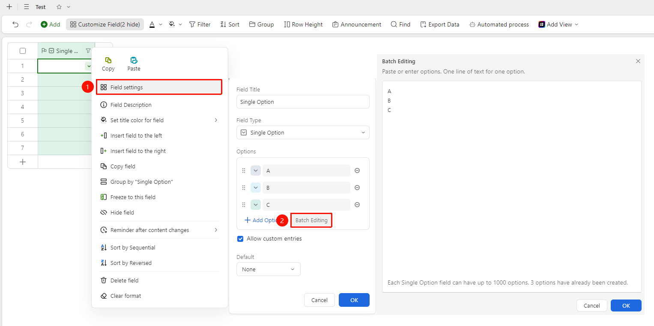
Task: Open the Field Type dropdown
Action: 303,132
